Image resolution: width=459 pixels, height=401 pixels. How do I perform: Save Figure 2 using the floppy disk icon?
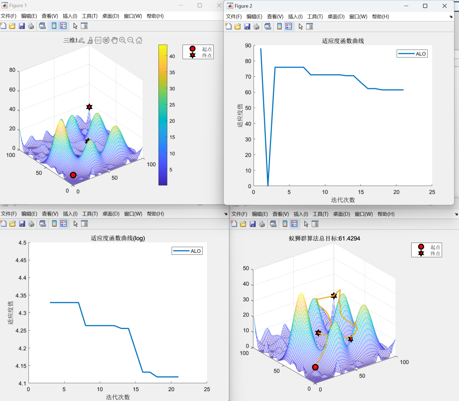[x=247, y=26]
